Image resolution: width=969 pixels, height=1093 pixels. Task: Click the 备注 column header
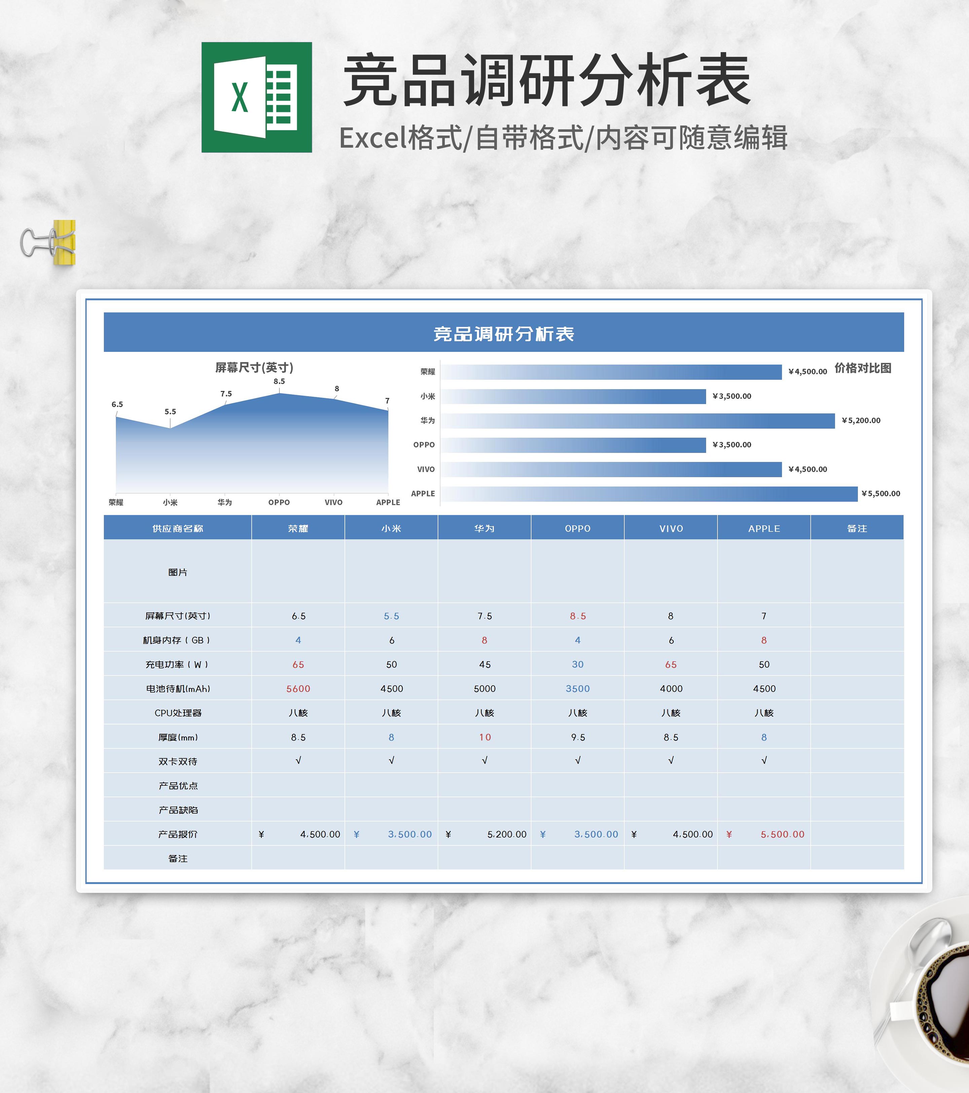tap(857, 528)
